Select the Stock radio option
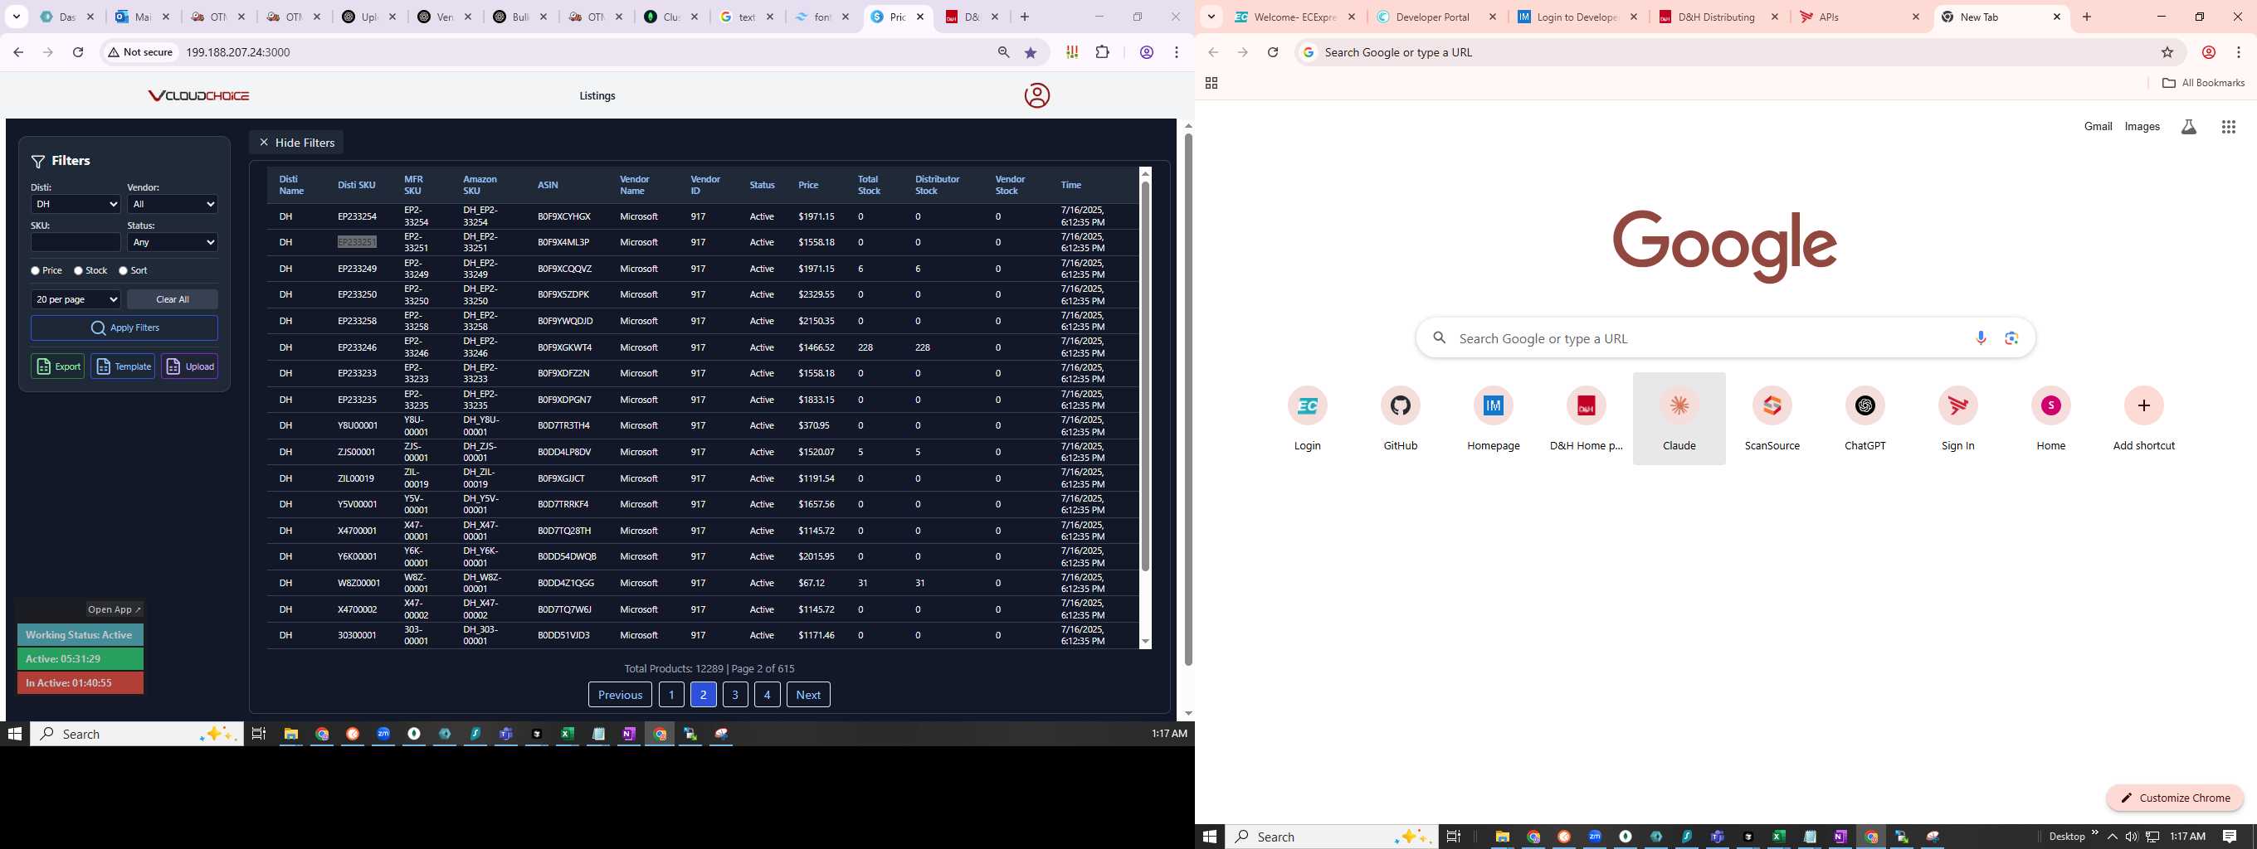The width and height of the screenshot is (2257, 849). tap(78, 270)
